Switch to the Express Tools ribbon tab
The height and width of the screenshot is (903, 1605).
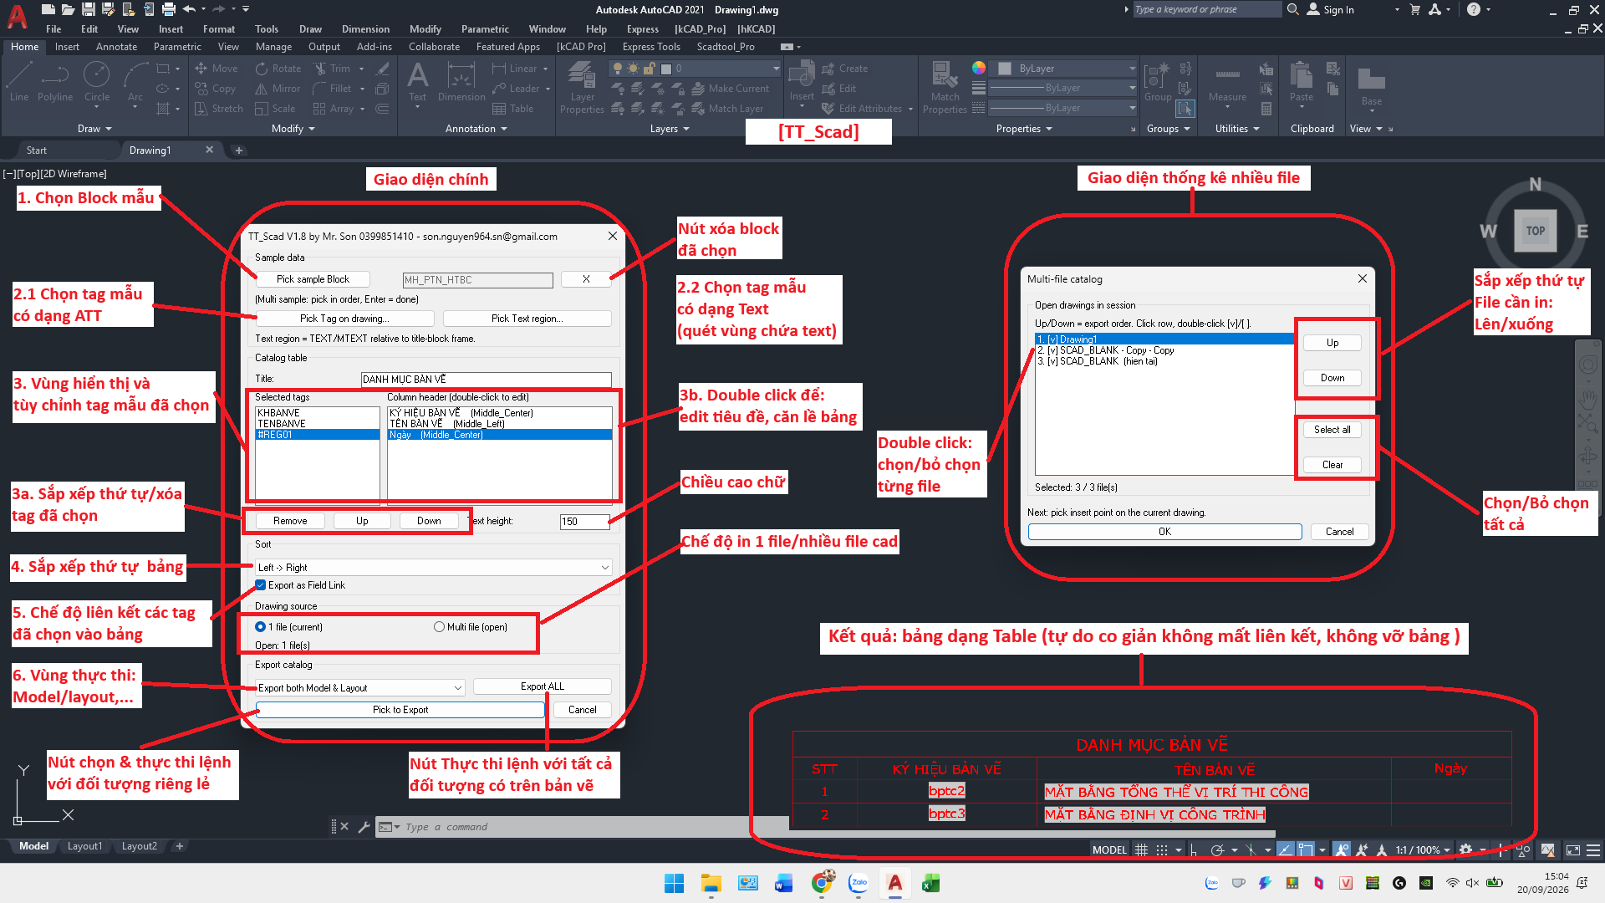pyautogui.click(x=651, y=47)
